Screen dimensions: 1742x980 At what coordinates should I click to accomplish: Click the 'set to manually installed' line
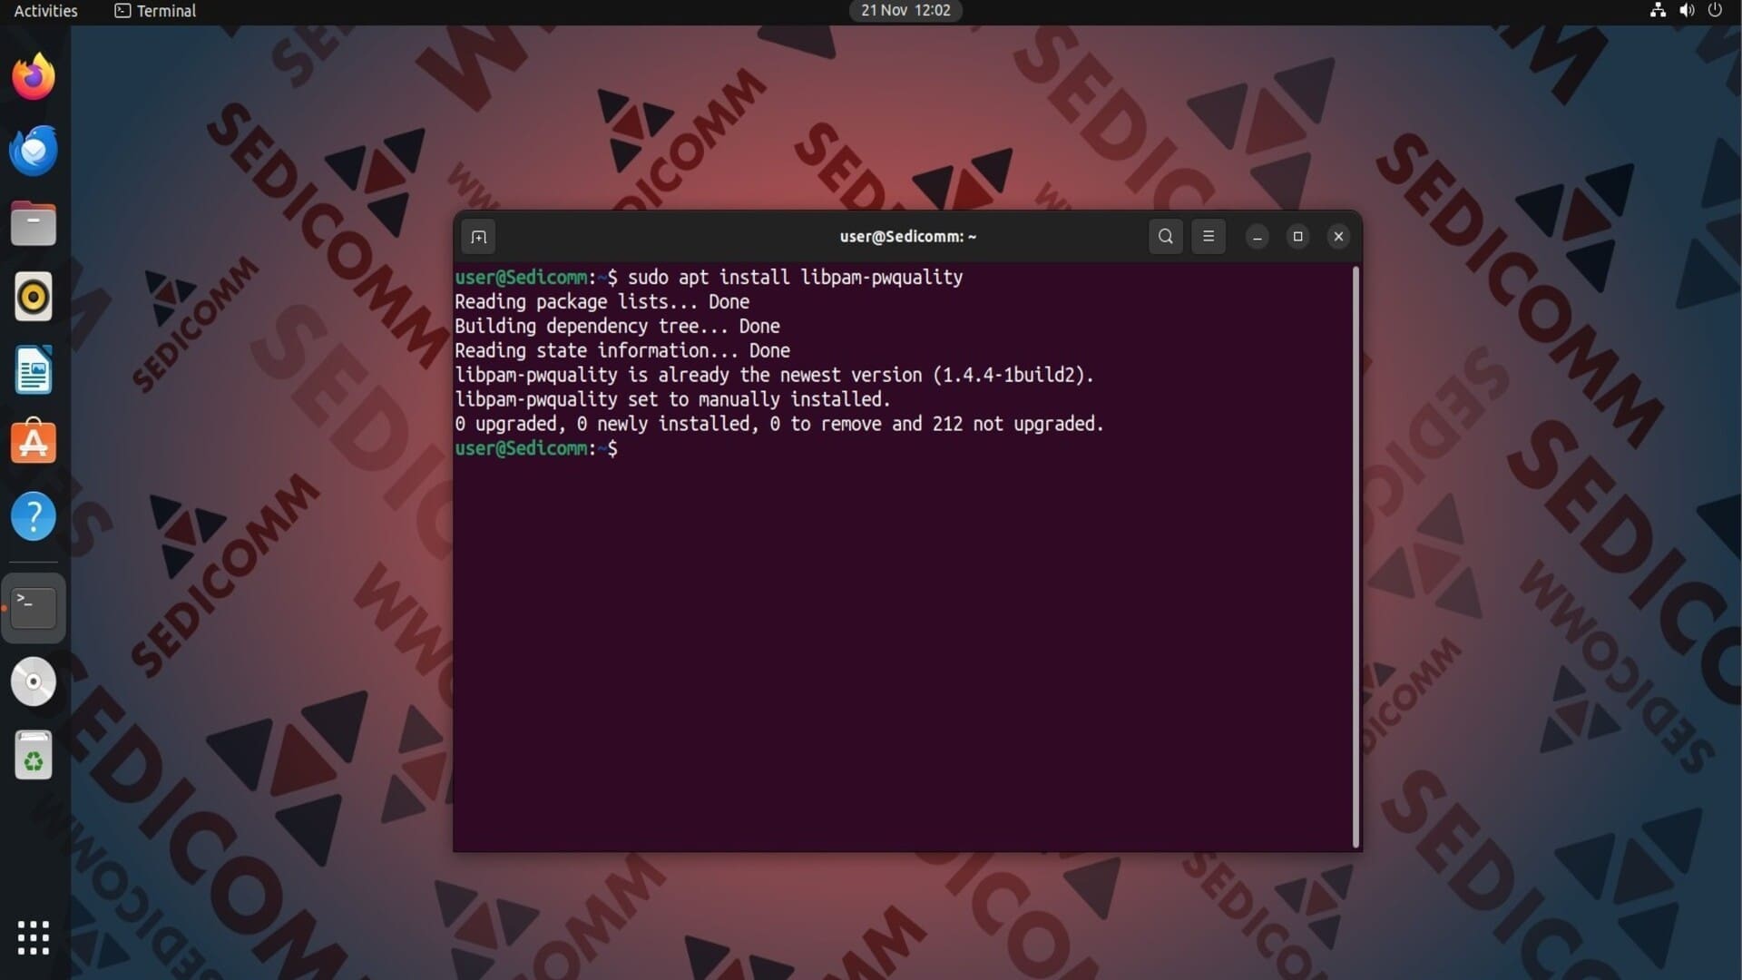(x=672, y=400)
